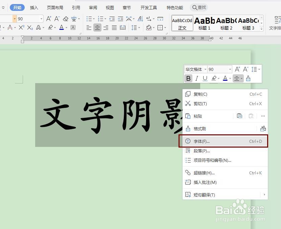Click the show/hide paragraph marks icon
The width and height of the screenshot is (281, 229).
coord(149,19)
